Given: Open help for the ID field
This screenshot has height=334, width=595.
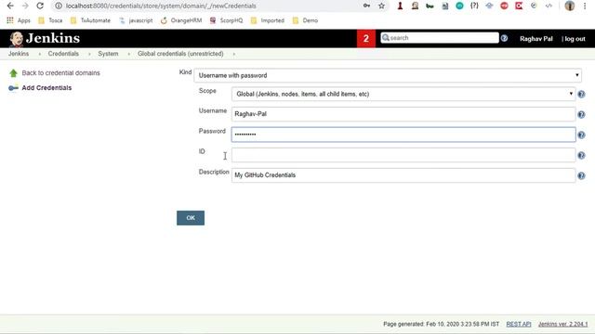Looking at the screenshot, I should point(581,155).
